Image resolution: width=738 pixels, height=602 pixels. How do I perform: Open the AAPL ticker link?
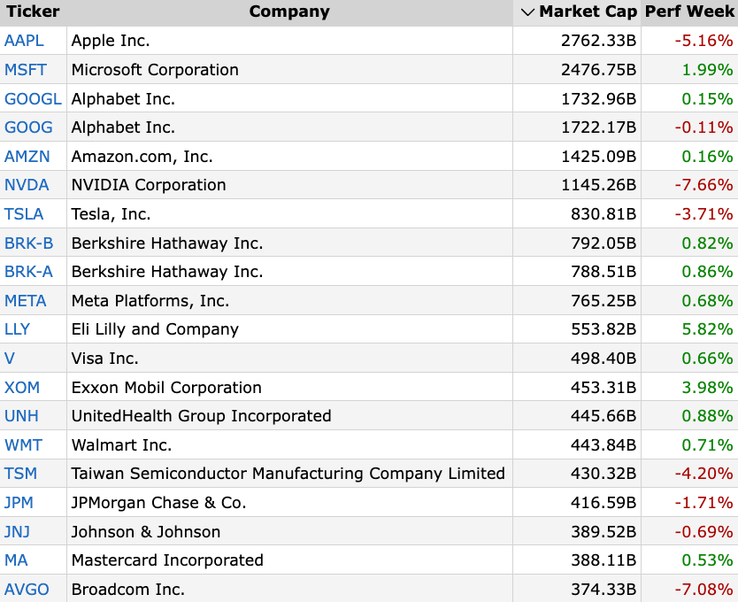[24, 41]
